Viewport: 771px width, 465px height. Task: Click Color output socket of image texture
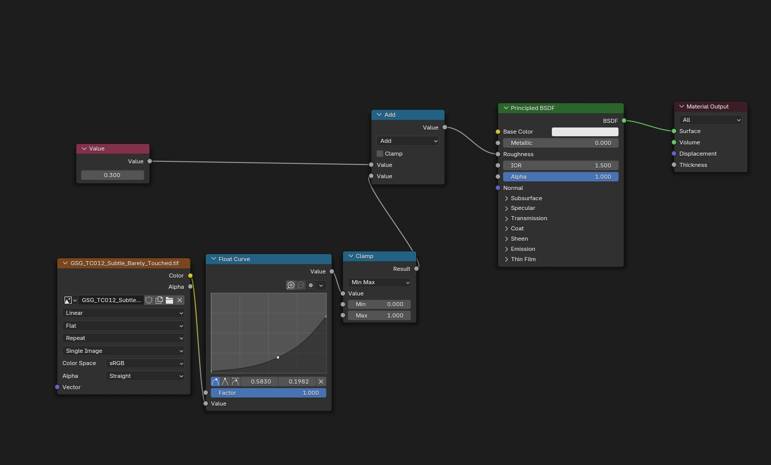click(x=190, y=276)
